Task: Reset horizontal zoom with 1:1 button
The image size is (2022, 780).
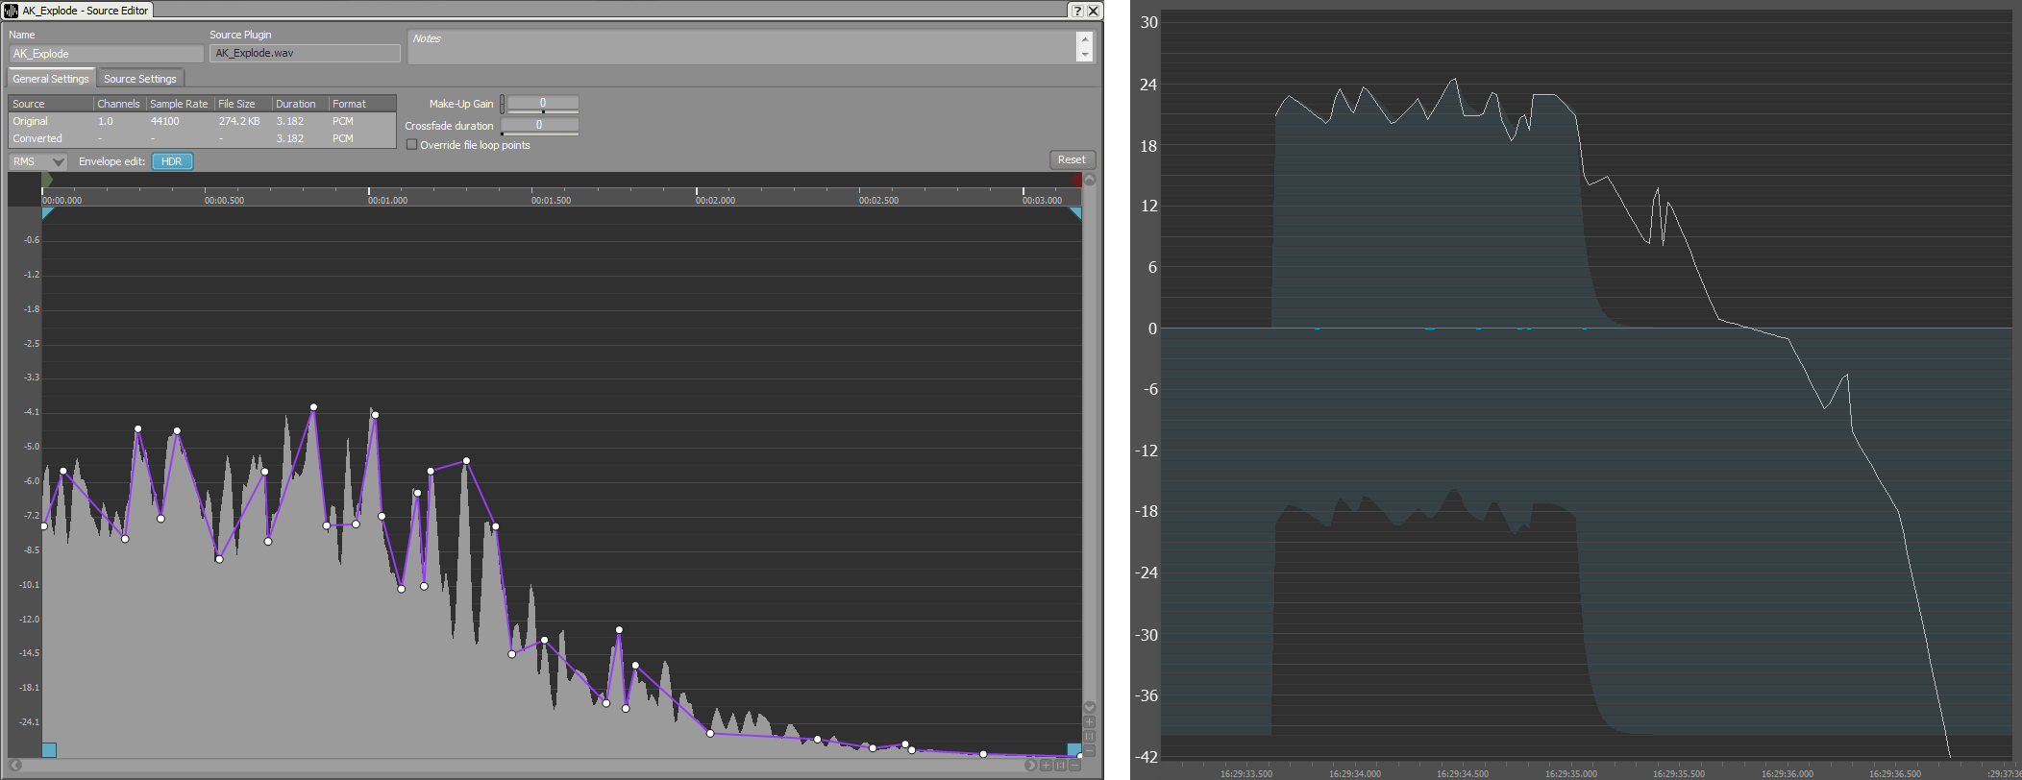Action: pos(1060,766)
